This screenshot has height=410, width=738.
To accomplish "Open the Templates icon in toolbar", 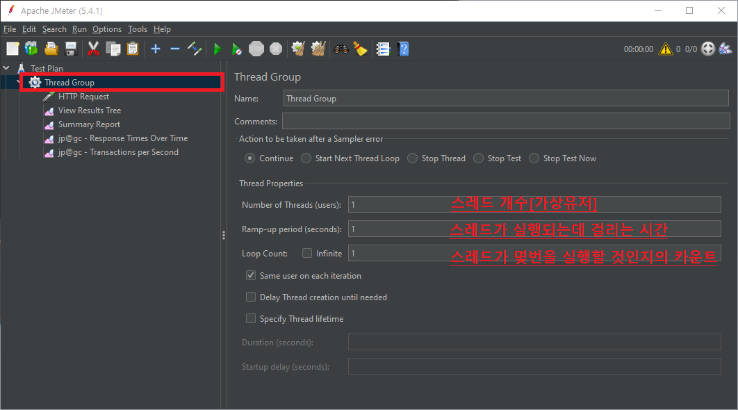I will [31, 49].
